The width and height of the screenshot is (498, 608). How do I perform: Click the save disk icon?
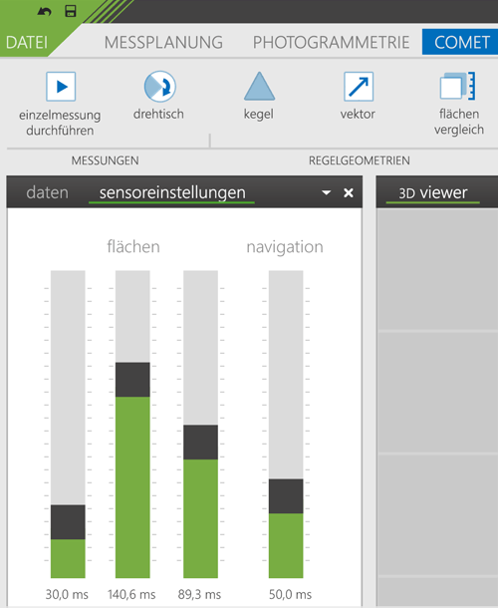coord(70,11)
